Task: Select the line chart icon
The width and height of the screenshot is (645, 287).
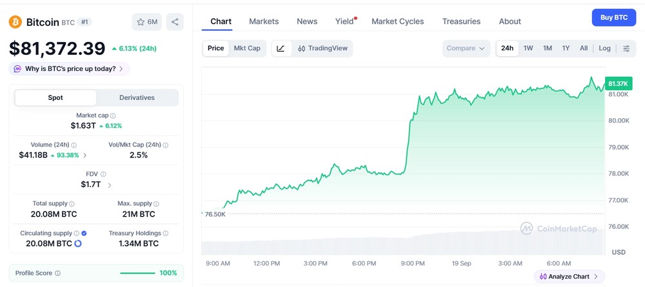Action: (x=281, y=48)
